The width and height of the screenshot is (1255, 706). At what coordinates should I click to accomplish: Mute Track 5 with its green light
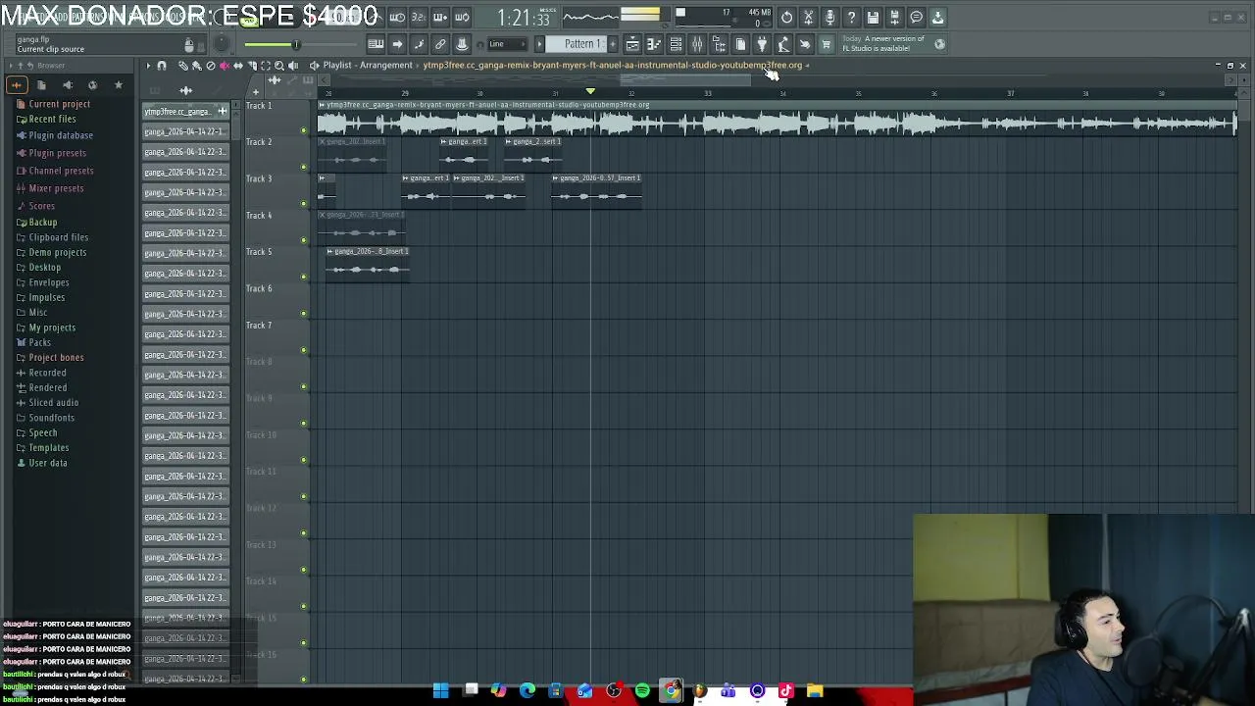coord(303,277)
